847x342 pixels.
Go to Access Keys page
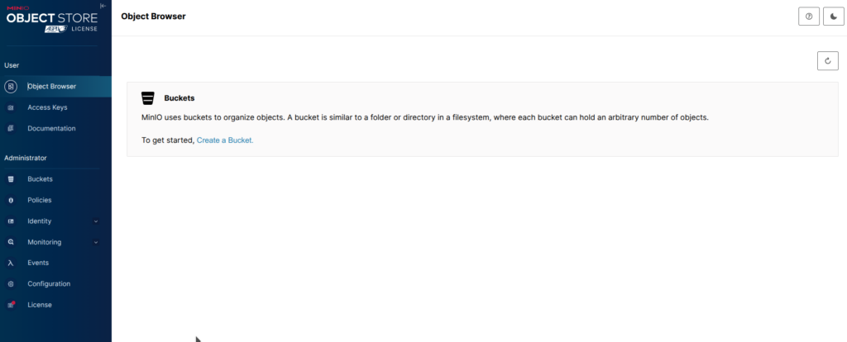pos(47,107)
